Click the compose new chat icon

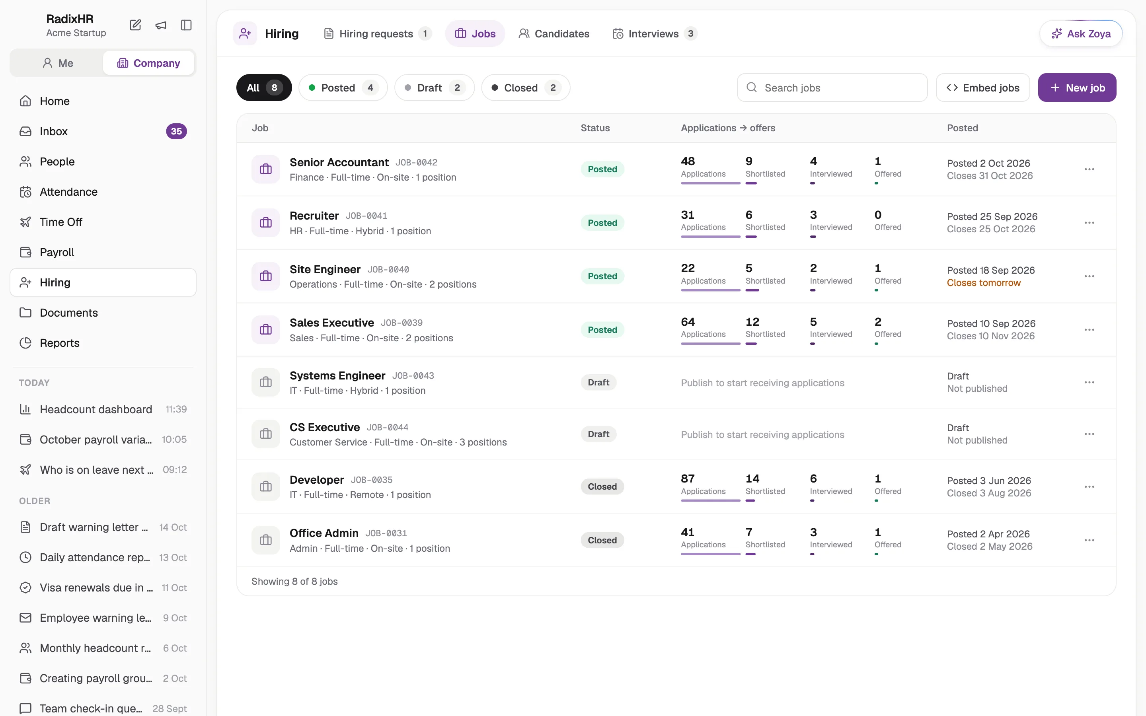135,25
